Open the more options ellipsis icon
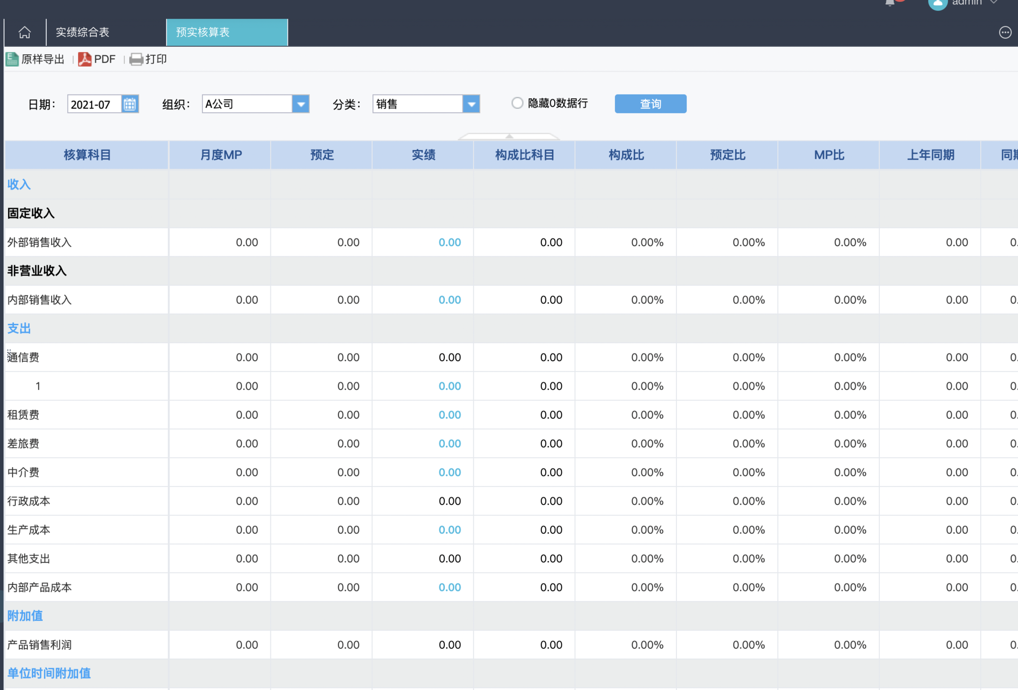The image size is (1018, 690). (1005, 33)
